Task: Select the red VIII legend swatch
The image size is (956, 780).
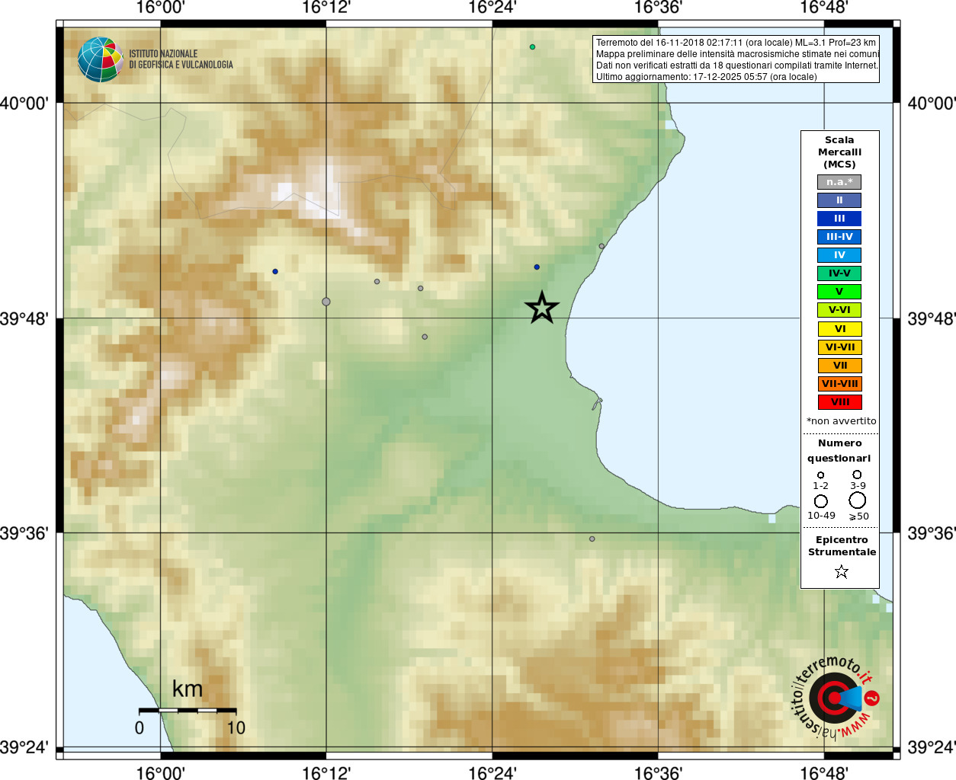Action: (x=839, y=402)
